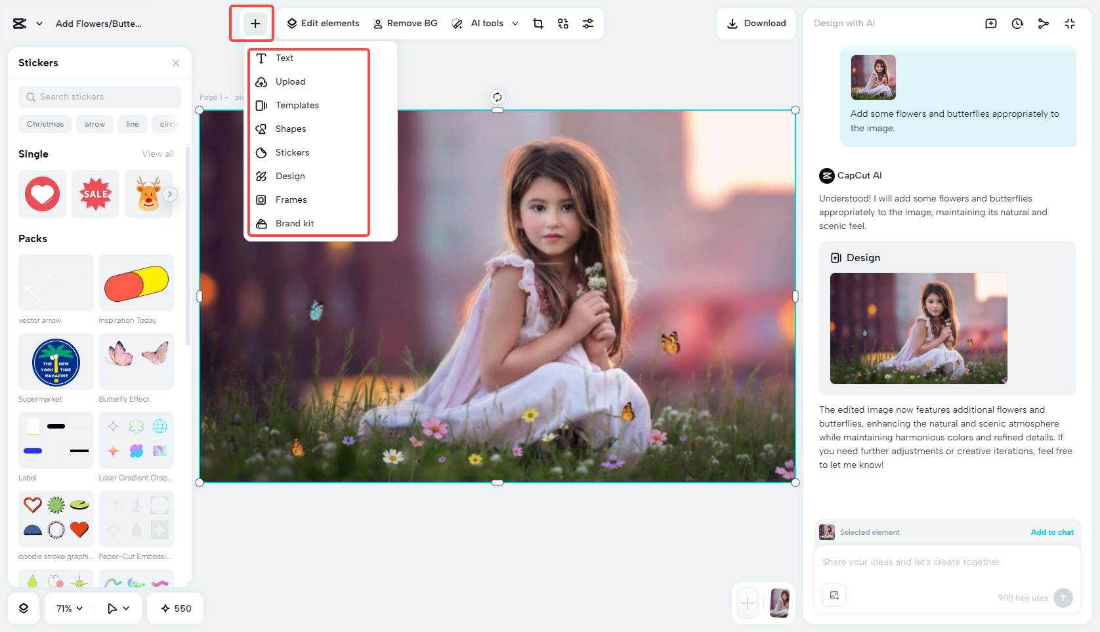Download the edited image

click(x=755, y=23)
